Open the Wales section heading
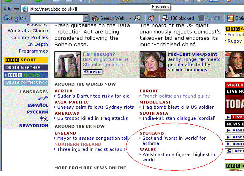 (x=148, y=149)
